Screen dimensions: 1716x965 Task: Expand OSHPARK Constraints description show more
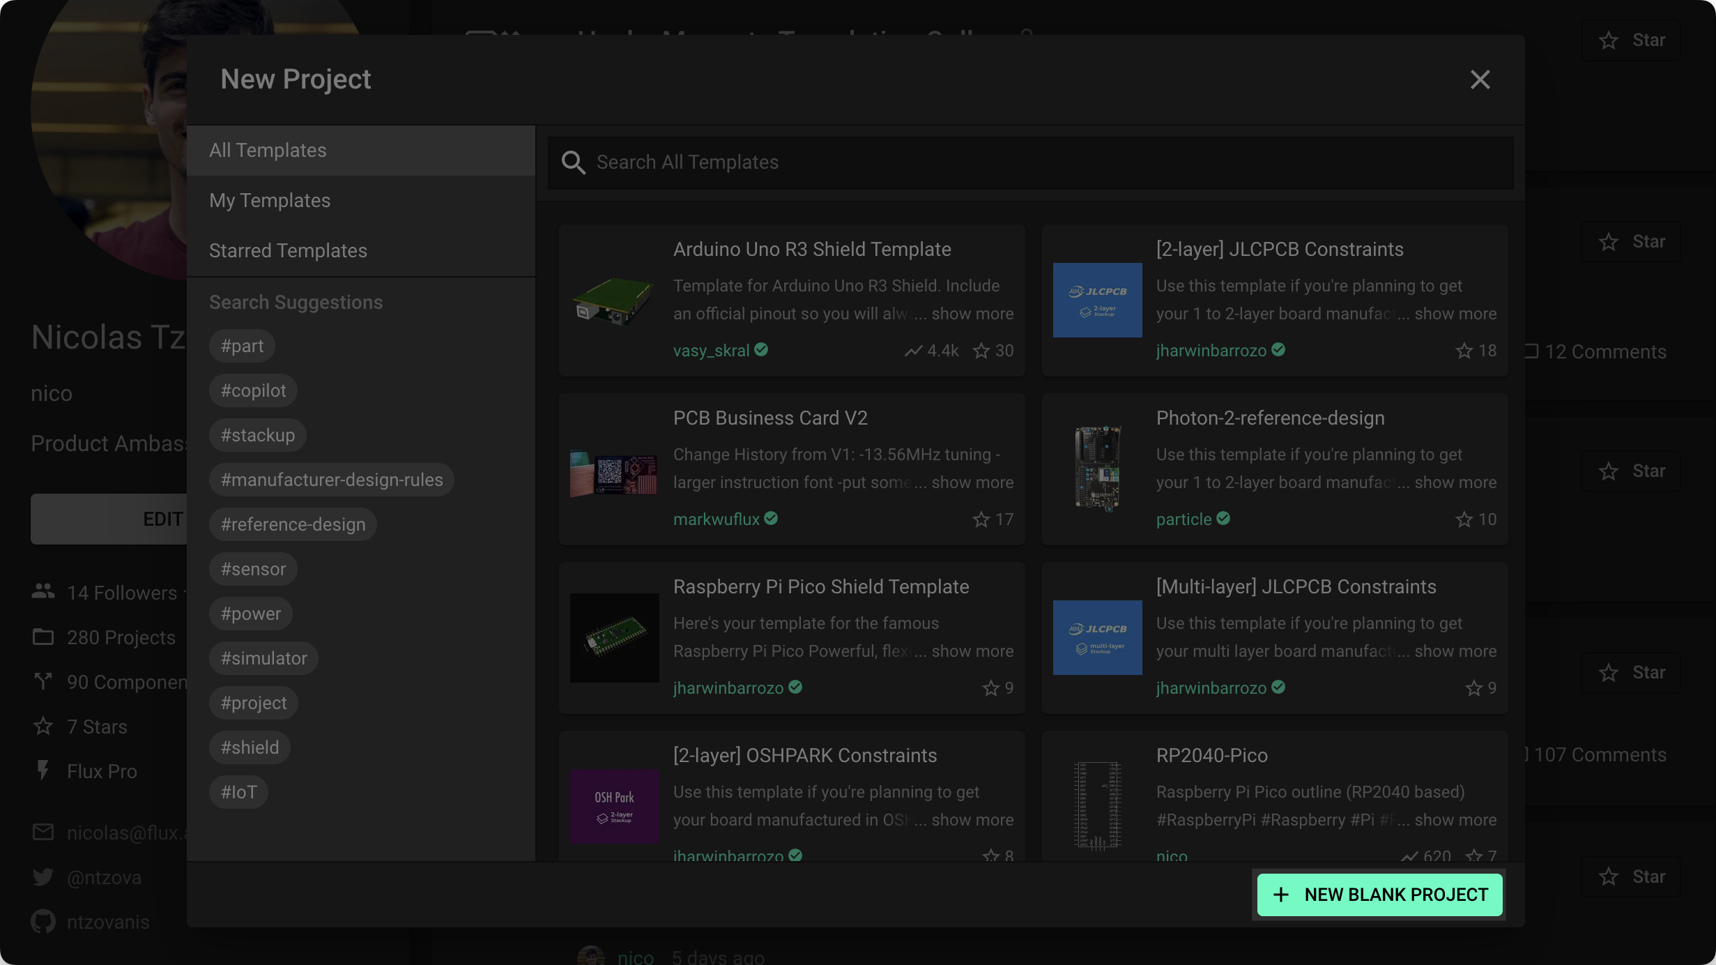point(972,821)
